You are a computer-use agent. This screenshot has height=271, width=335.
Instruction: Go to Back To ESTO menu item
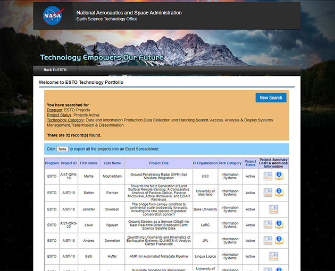(55, 70)
